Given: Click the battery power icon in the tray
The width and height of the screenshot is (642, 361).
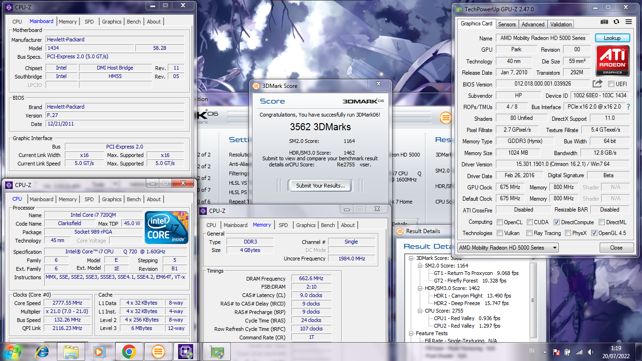Looking at the screenshot, I should pyautogui.click(x=567, y=352).
